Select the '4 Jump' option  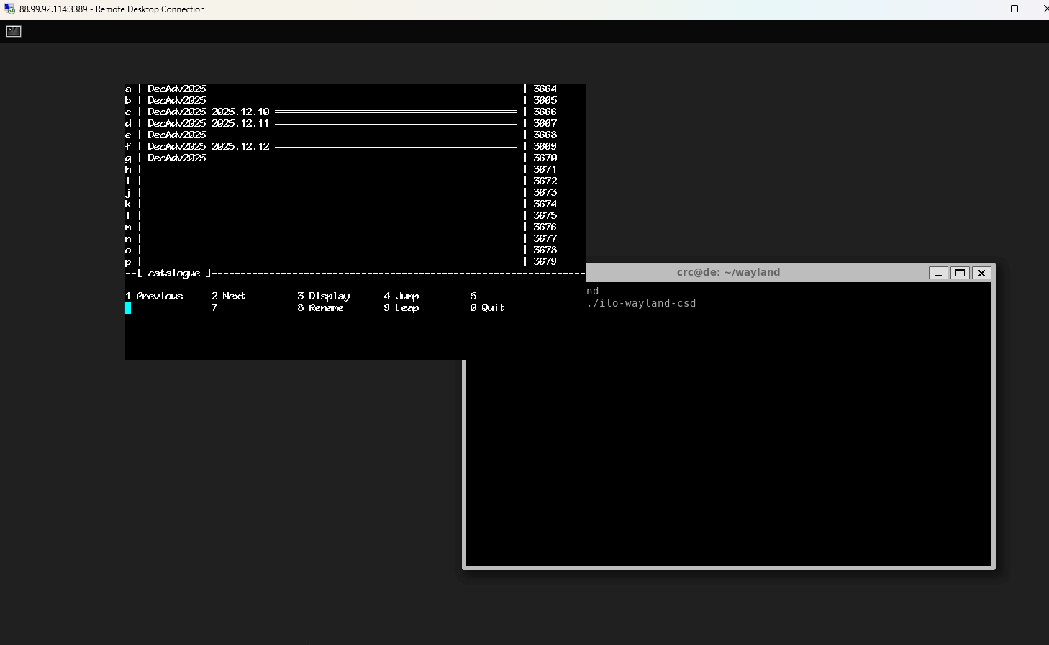401,297
